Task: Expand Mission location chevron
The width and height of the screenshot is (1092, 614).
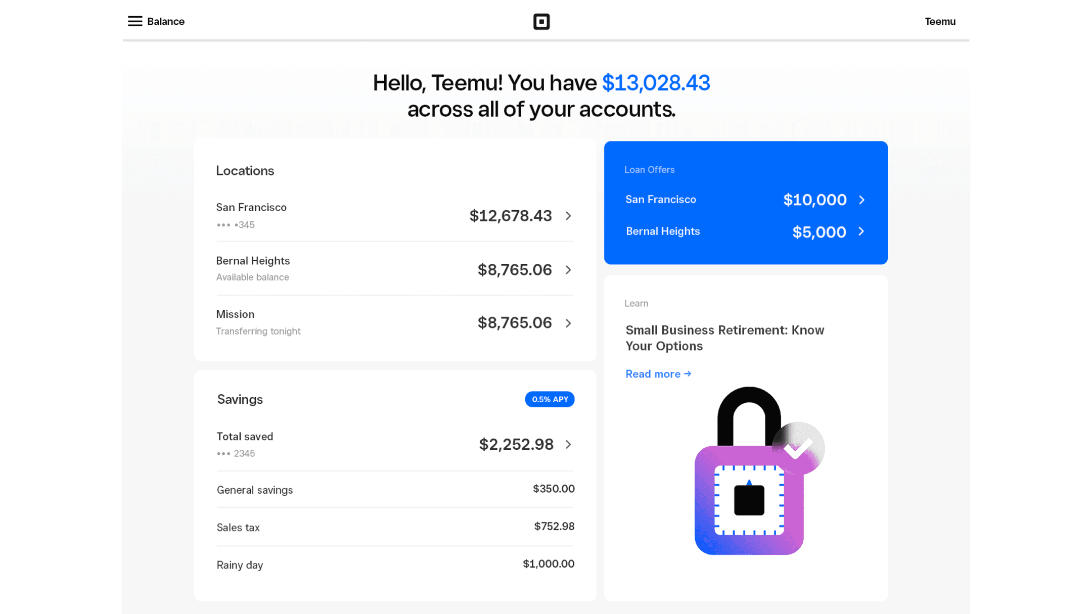Action: click(x=568, y=323)
